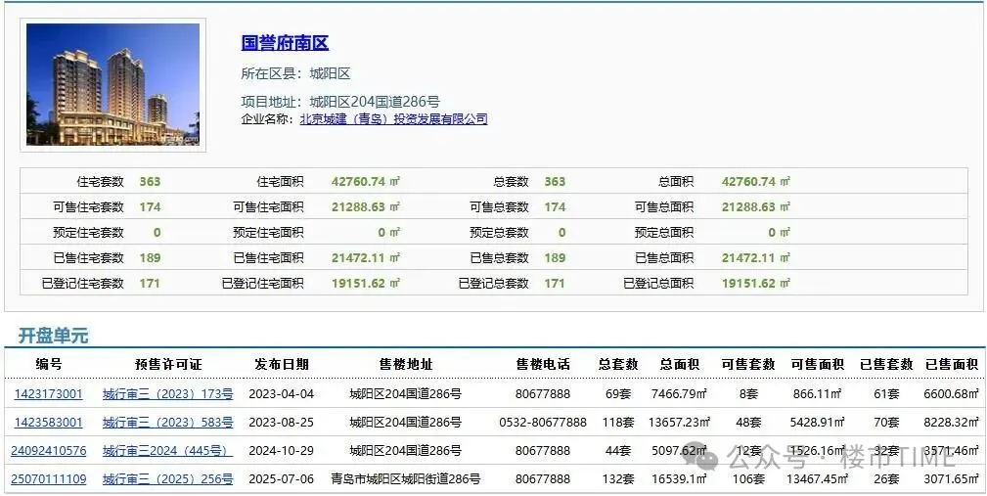Viewport: 987px width, 496px height.
Task: Click phone number 0532-80677888
Action: (543, 423)
